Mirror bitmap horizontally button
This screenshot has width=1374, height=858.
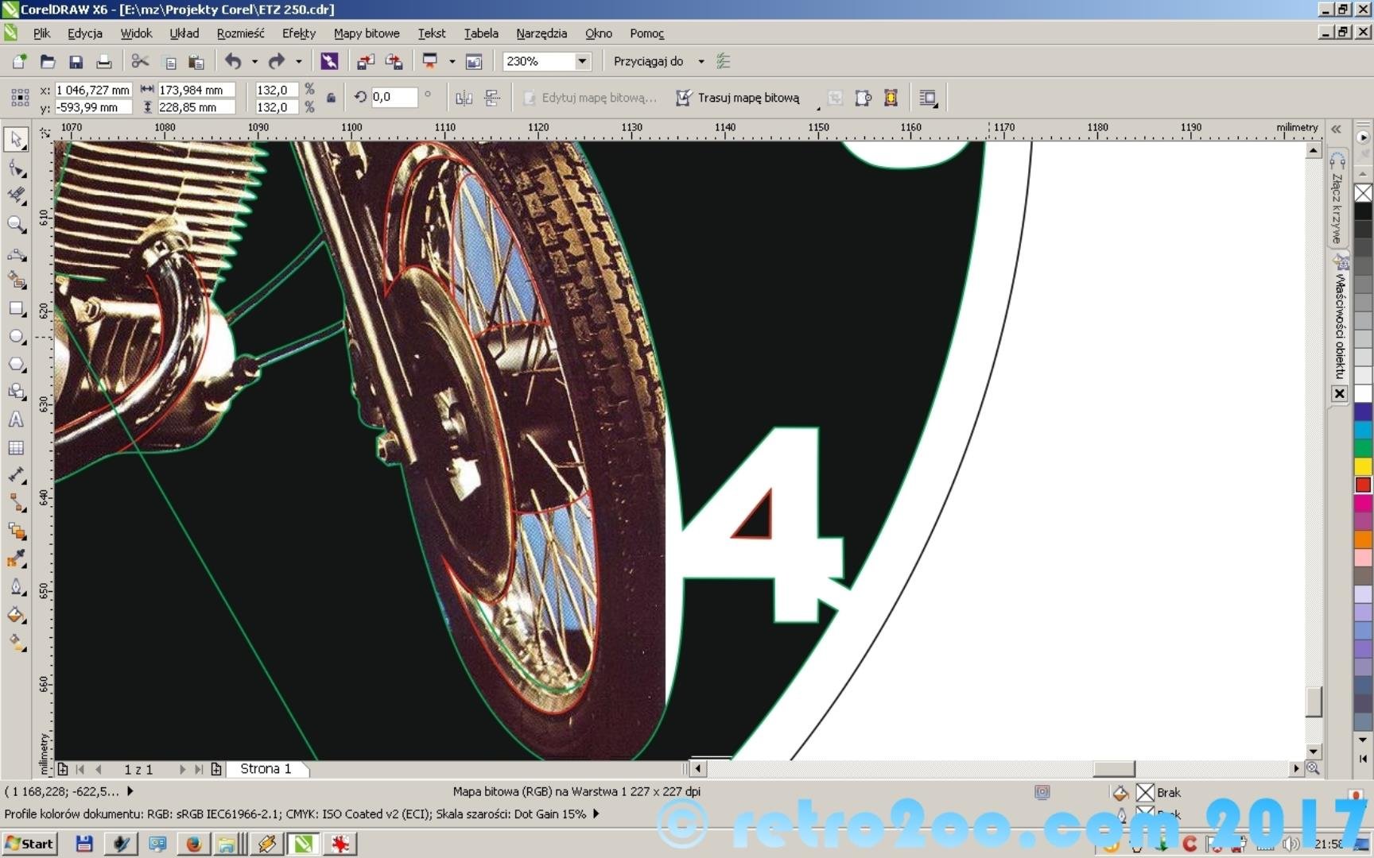pos(464,98)
